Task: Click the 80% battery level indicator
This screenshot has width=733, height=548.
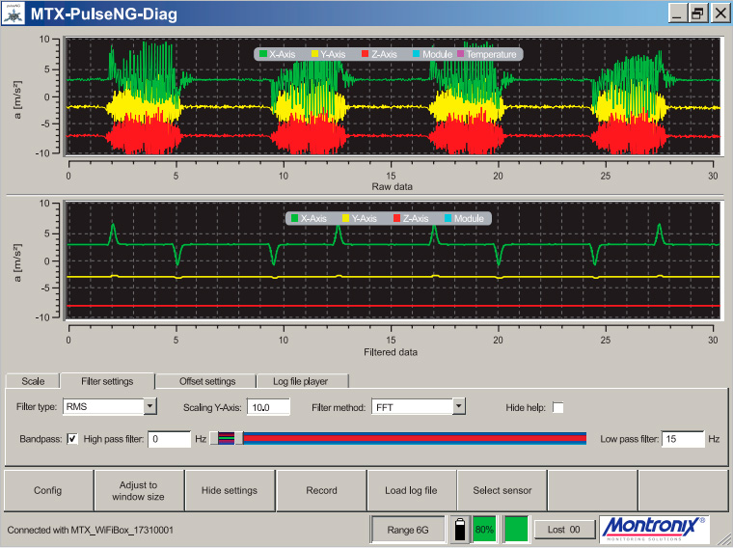Action: click(x=484, y=529)
